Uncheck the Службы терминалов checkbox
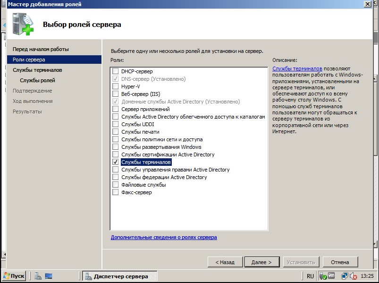The image size is (379, 283). pyautogui.click(x=115, y=161)
